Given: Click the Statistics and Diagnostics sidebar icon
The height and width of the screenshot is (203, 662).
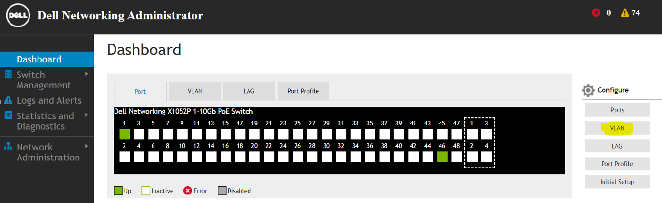Looking at the screenshot, I should [x=8, y=116].
